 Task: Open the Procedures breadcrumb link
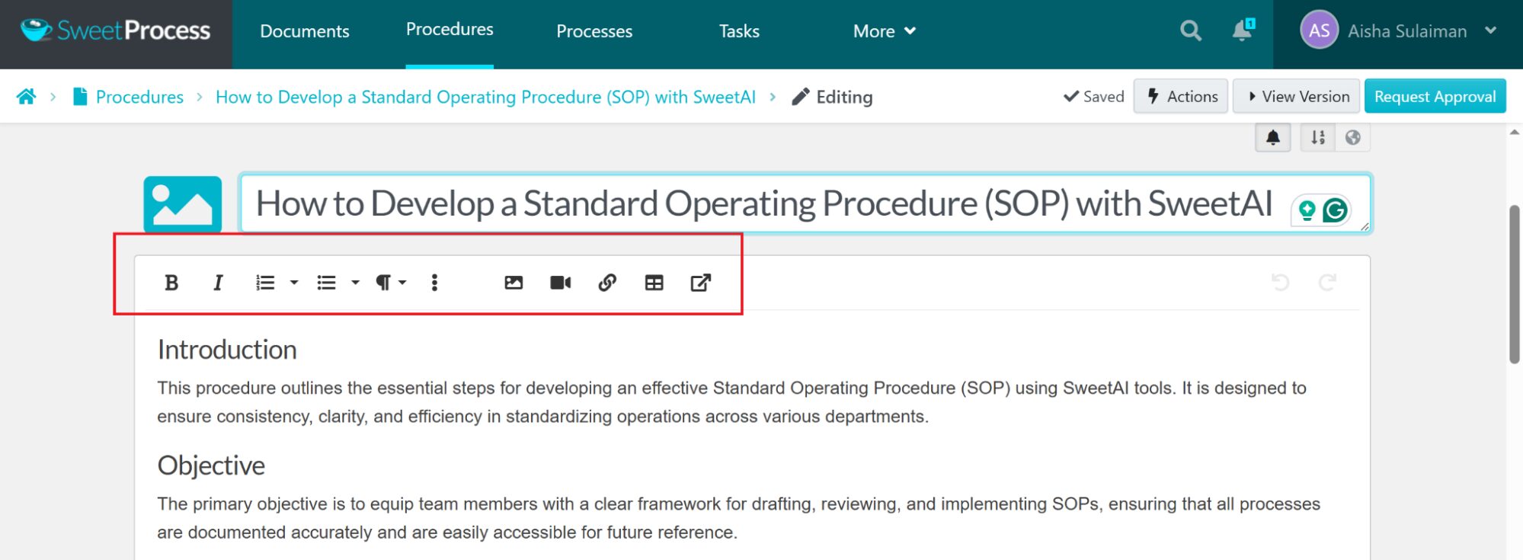pos(140,97)
